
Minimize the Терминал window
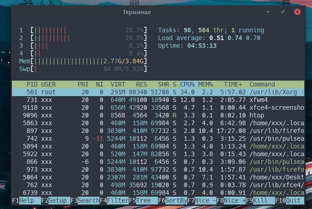[x=268, y=12]
